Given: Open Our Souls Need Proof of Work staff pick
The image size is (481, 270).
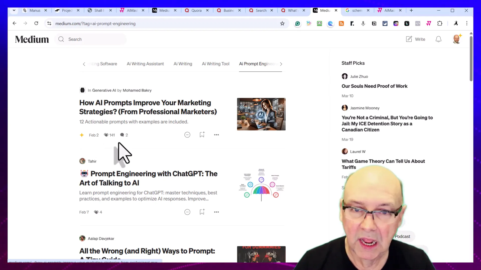Looking at the screenshot, I should pyautogui.click(x=374, y=86).
